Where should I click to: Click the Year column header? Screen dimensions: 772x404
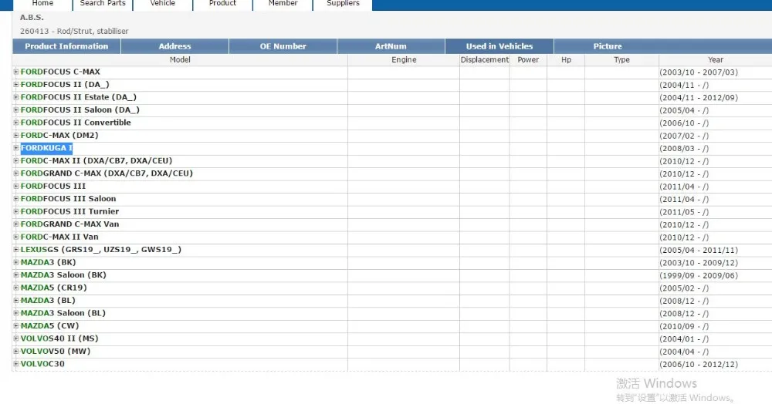[x=716, y=60]
